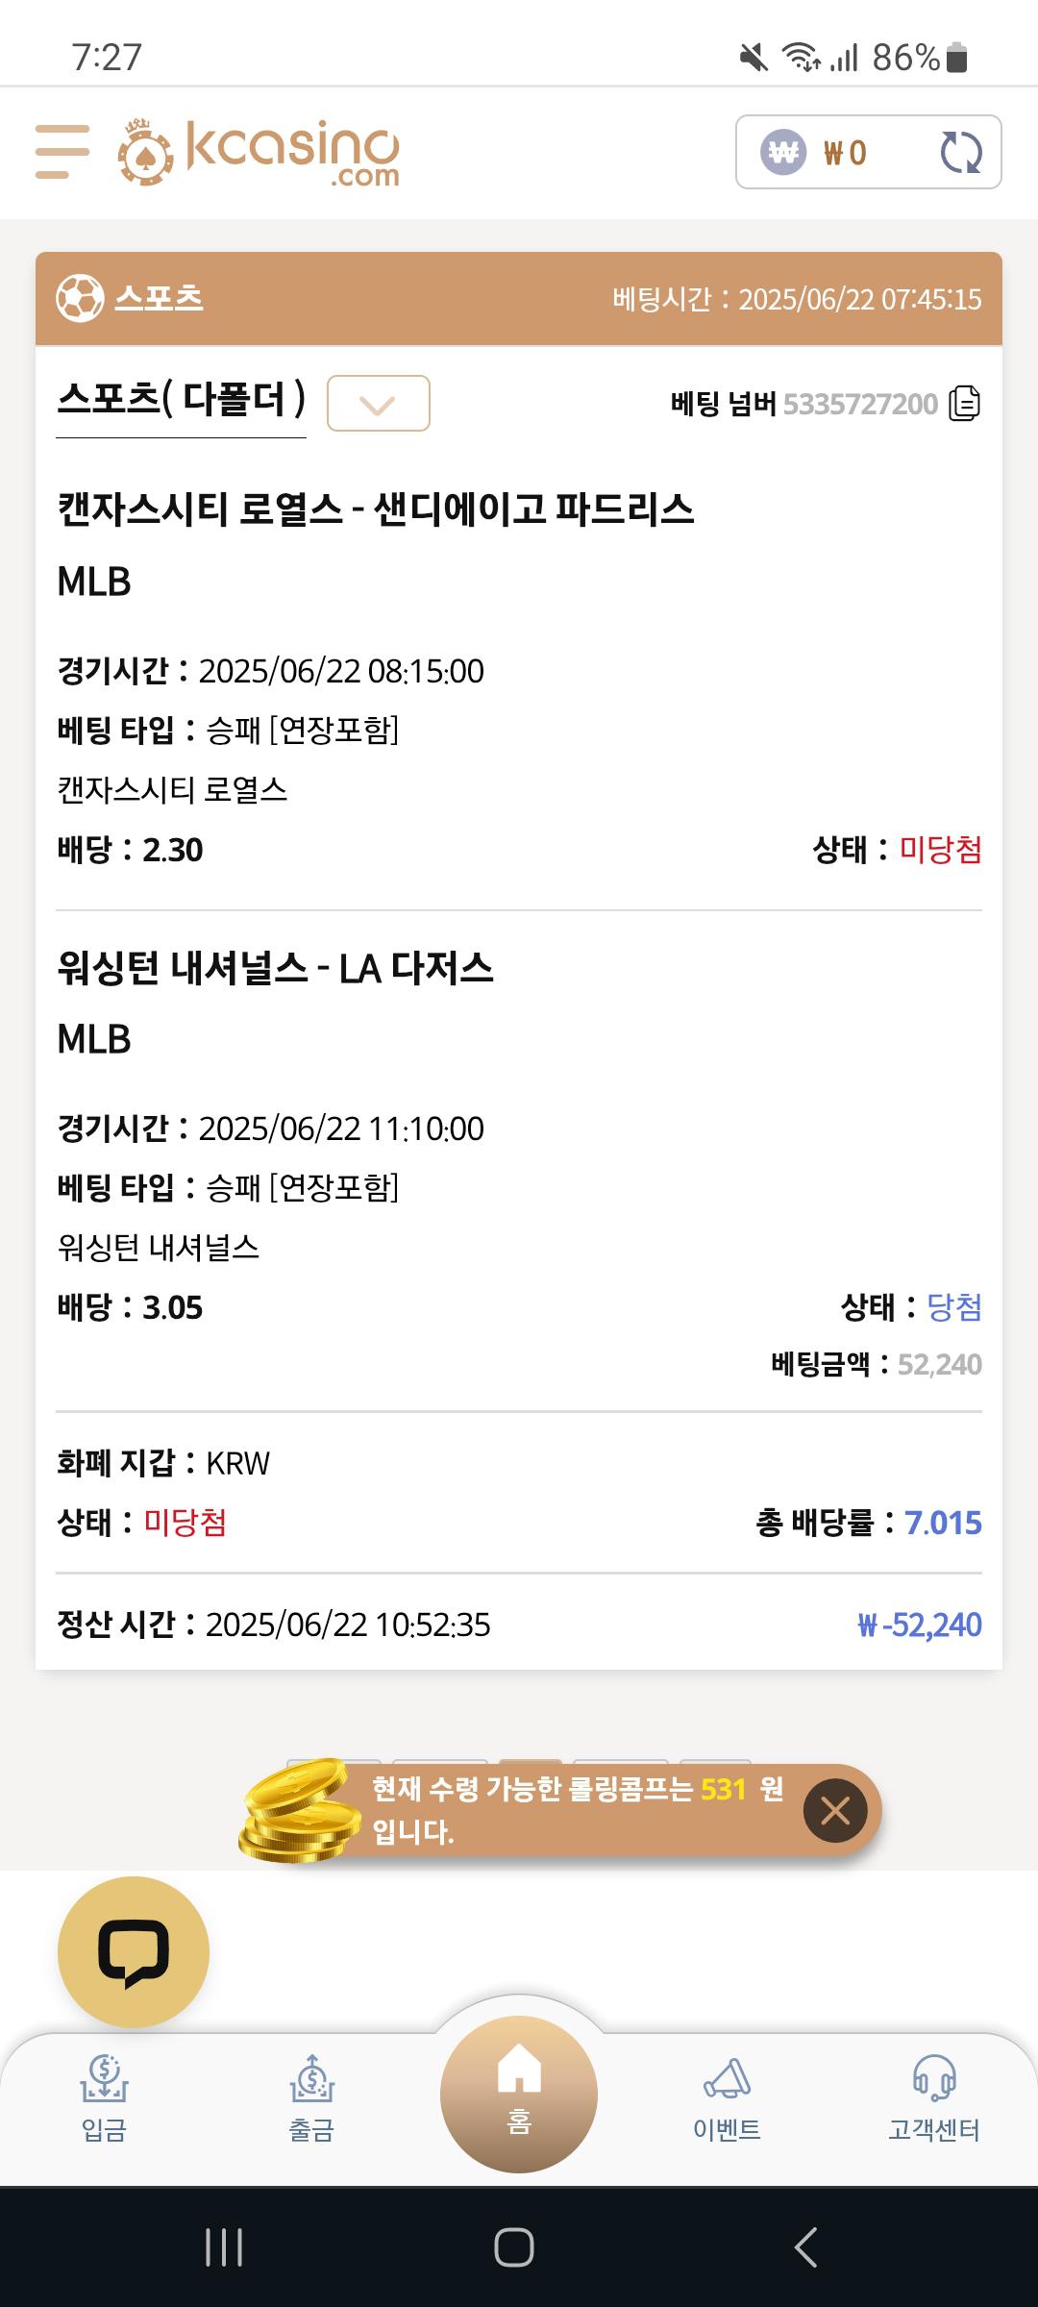Open the live chat bubble
Image resolution: width=1038 pixels, height=2307 pixels.
134,1952
